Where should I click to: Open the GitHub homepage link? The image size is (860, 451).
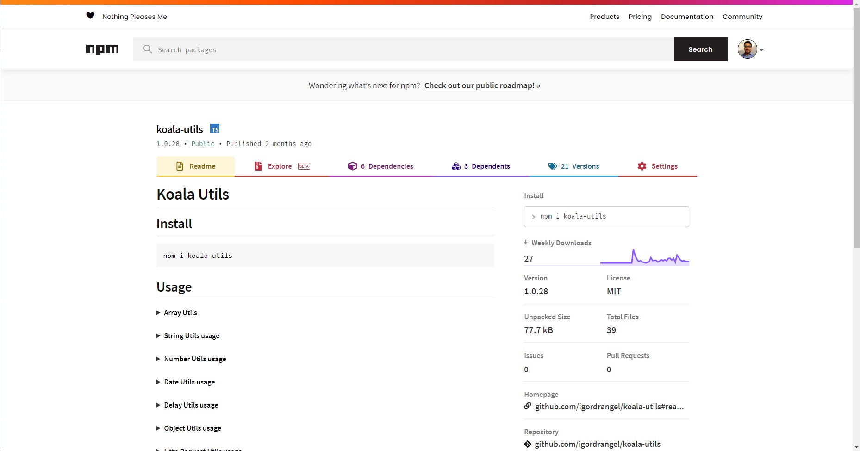click(609, 407)
